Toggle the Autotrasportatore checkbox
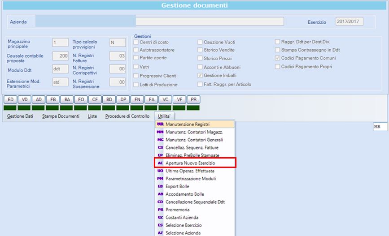The width and height of the screenshot is (389, 236). (136, 50)
